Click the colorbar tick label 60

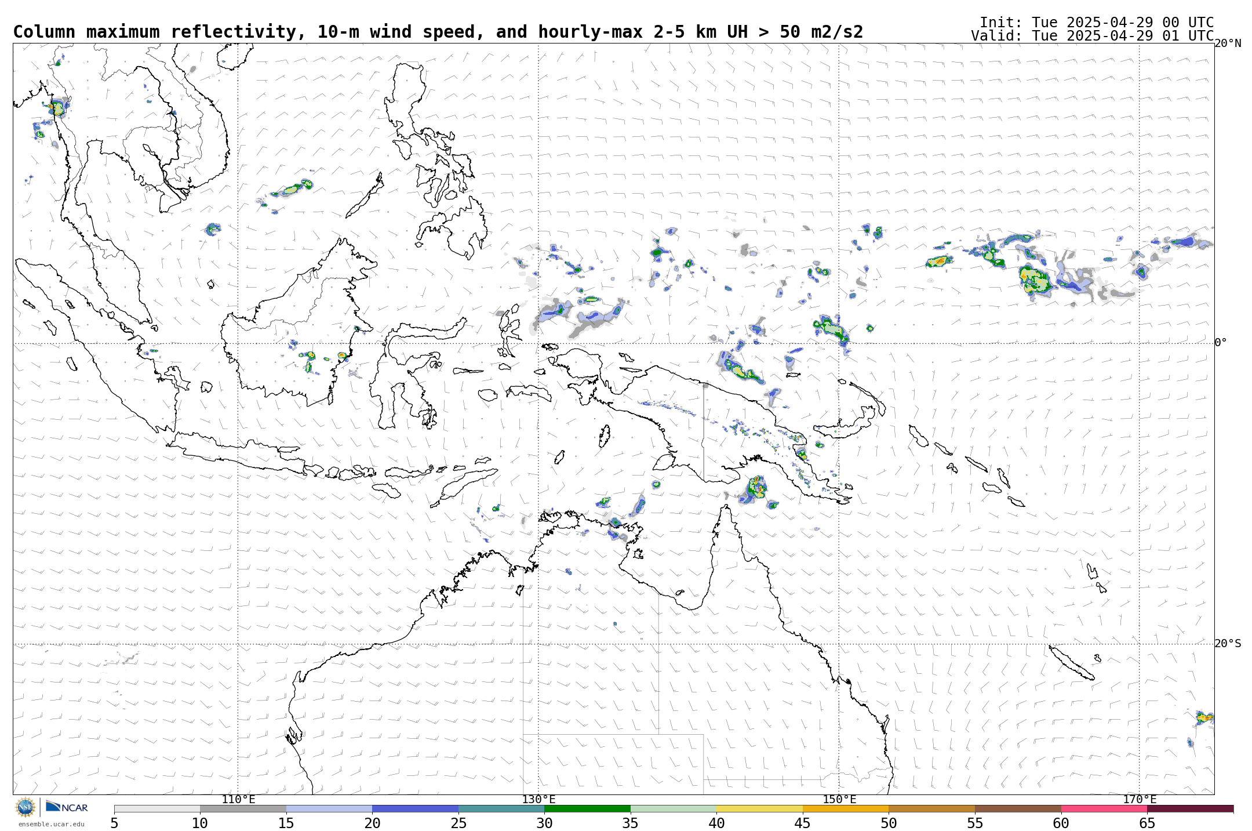[1061, 823]
